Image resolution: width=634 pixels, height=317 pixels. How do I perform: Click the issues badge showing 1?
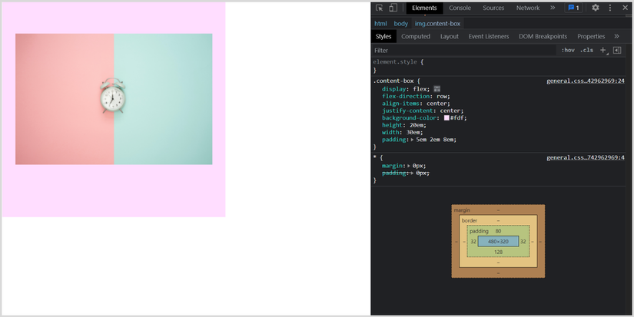(573, 8)
